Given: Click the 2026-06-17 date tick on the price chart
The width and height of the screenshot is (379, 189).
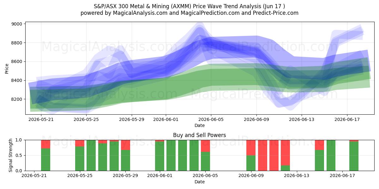Looking at the screenshot, I should tap(347, 119).
